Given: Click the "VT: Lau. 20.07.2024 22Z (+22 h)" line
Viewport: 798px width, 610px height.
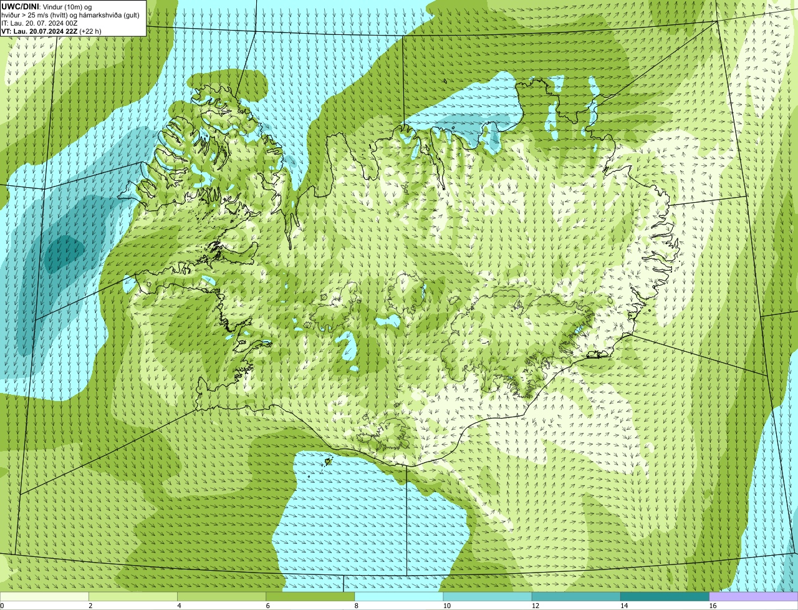Looking at the screenshot, I should click(51, 31).
